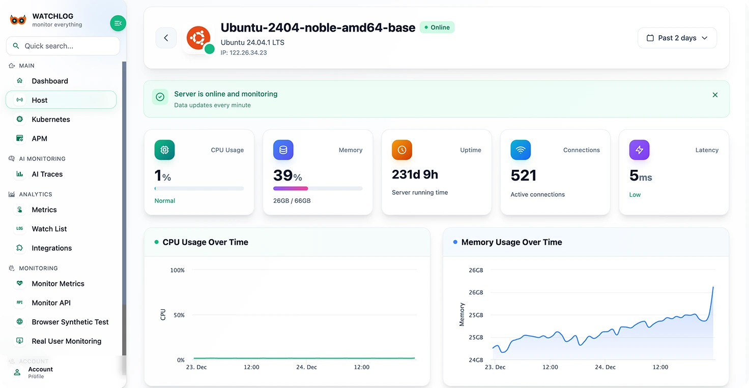Navigate to Browser Synthetic Test
This screenshot has height=388, width=749.
click(x=70, y=322)
